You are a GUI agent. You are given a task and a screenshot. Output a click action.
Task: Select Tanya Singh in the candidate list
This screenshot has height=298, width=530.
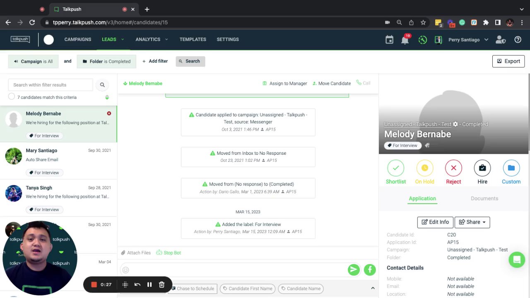[58, 198]
